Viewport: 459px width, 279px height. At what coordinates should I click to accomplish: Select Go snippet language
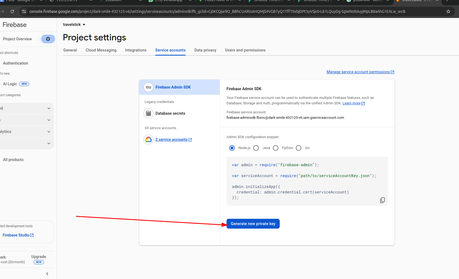(x=299, y=148)
